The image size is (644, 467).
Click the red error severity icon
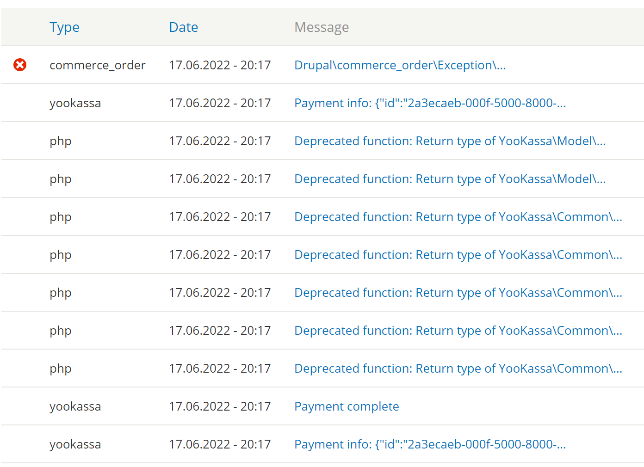click(19, 65)
